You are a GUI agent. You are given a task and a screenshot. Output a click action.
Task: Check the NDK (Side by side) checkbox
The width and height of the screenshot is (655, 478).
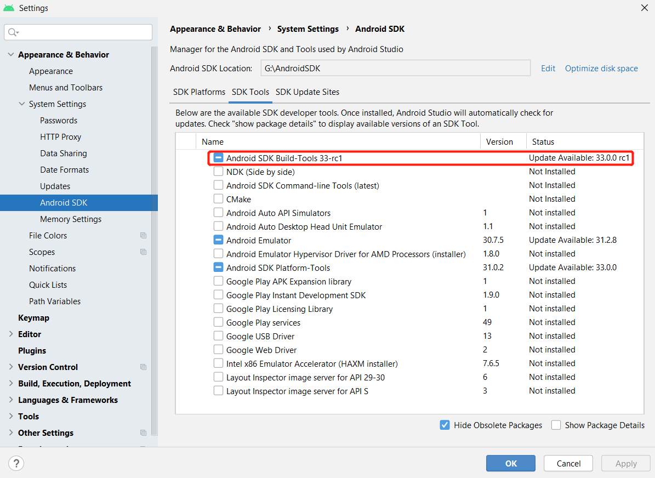pos(218,172)
